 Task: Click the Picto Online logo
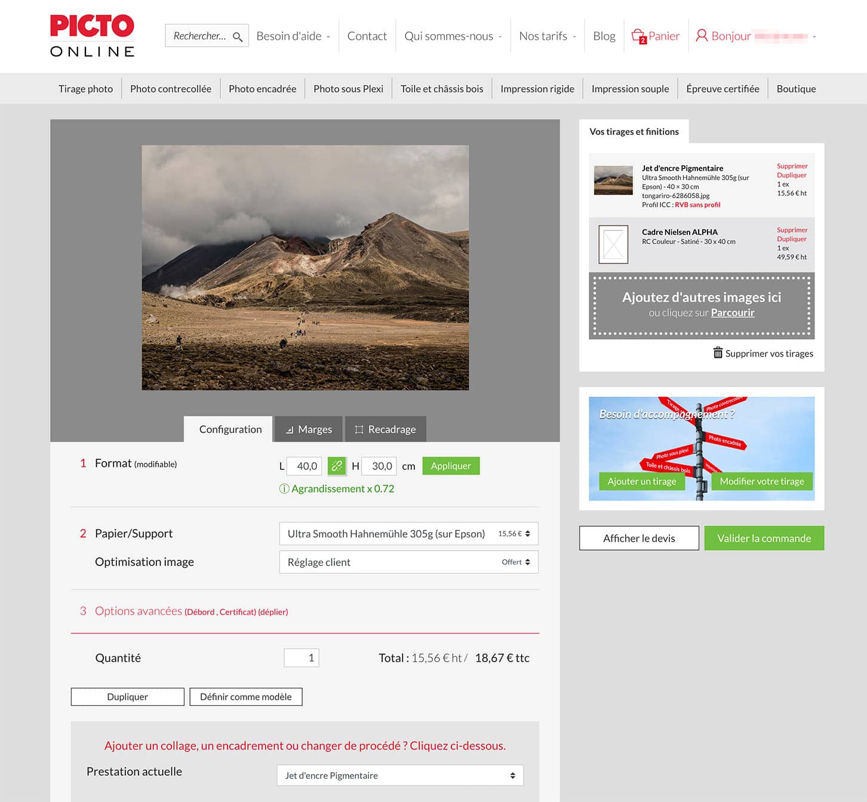click(x=93, y=36)
